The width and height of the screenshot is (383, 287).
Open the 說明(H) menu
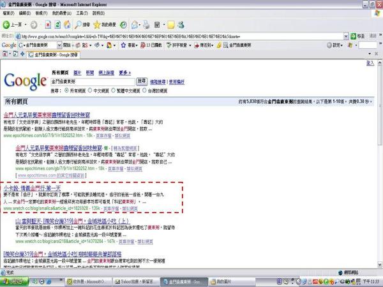[x=98, y=13]
